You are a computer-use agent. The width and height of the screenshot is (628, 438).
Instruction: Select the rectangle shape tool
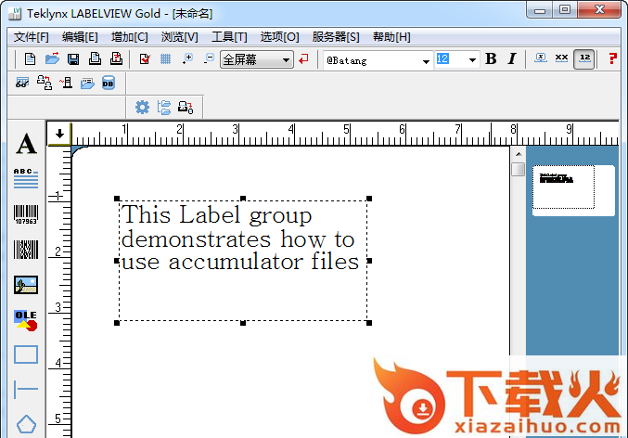pos(26,354)
